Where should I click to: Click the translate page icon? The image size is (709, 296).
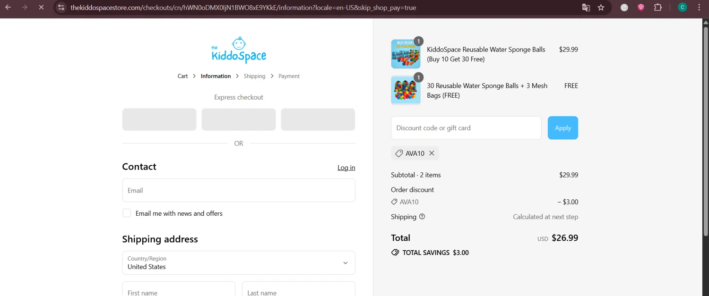click(x=586, y=8)
